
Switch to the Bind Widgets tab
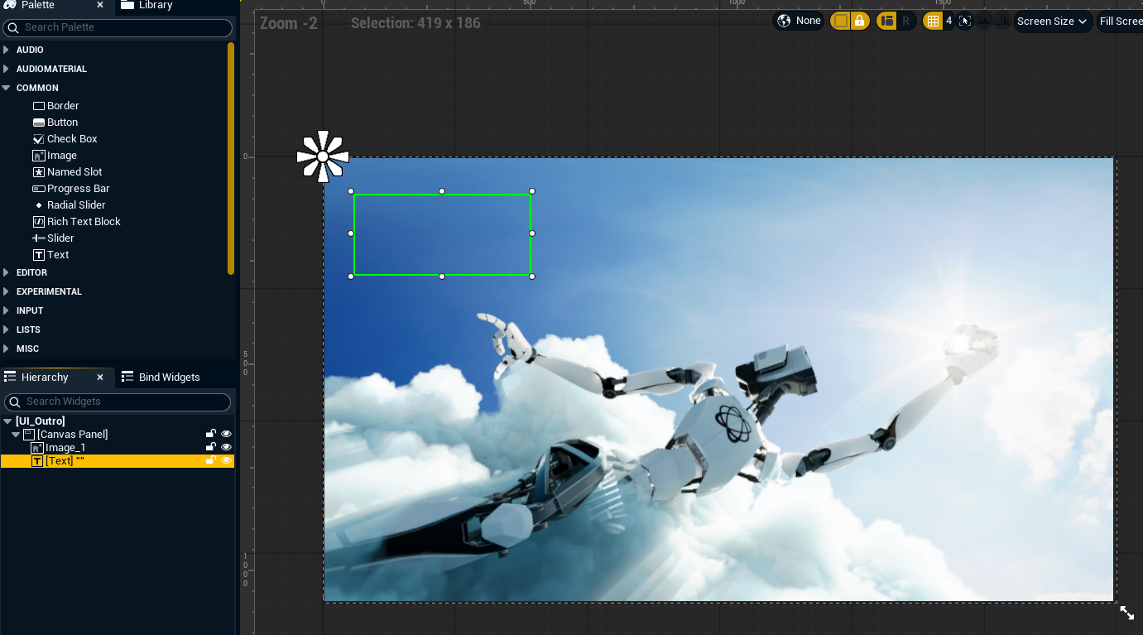pos(169,377)
